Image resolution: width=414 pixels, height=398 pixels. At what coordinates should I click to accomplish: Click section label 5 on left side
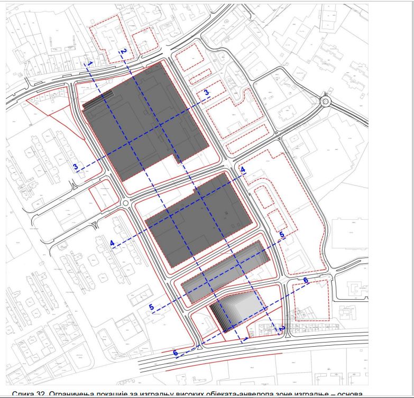151,307
